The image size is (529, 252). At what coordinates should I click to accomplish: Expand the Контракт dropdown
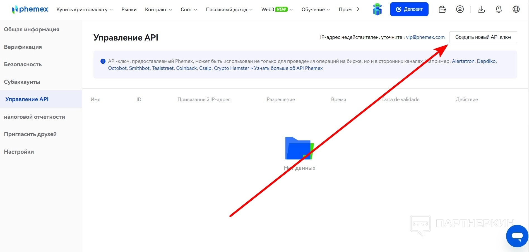point(158,9)
